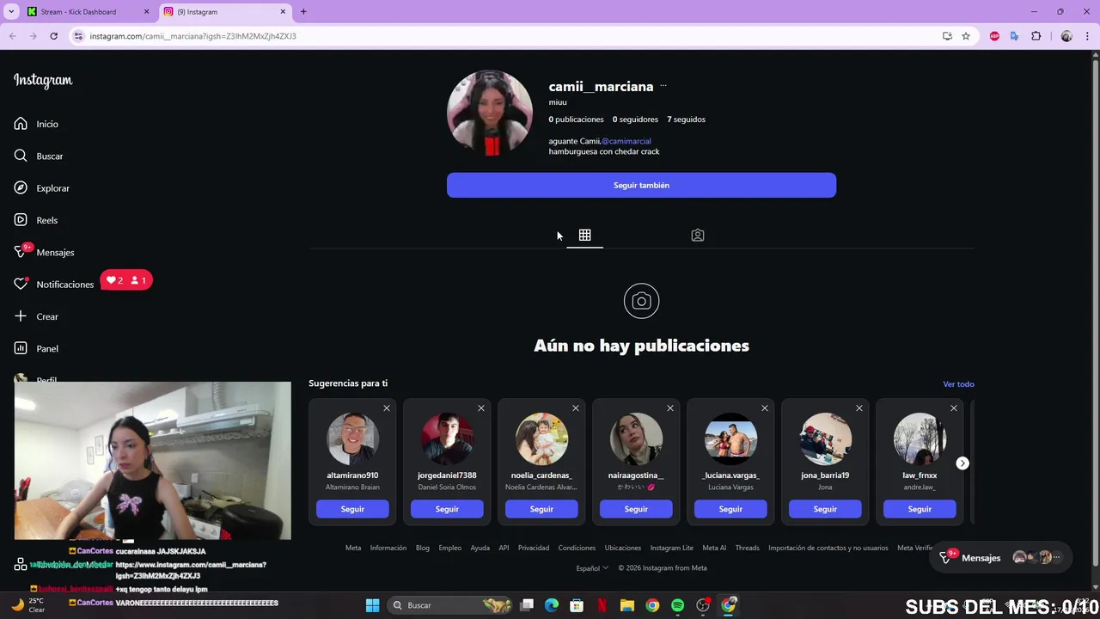Image resolution: width=1100 pixels, height=619 pixels.
Task: Open Inicio in Instagram sidebar
Action: pyautogui.click(x=36, y=124)
